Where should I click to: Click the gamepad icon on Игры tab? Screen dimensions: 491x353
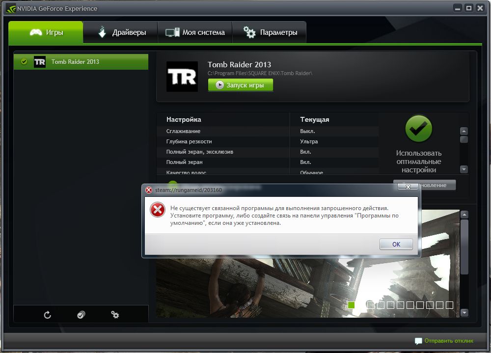(x=36, y=32)
